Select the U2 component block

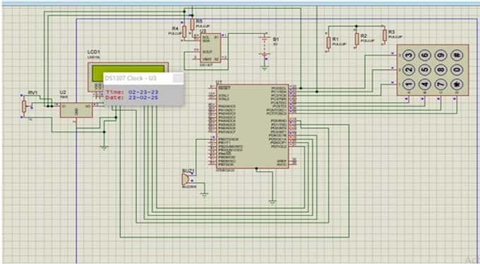pyautogui.click(x=76, y=110)
